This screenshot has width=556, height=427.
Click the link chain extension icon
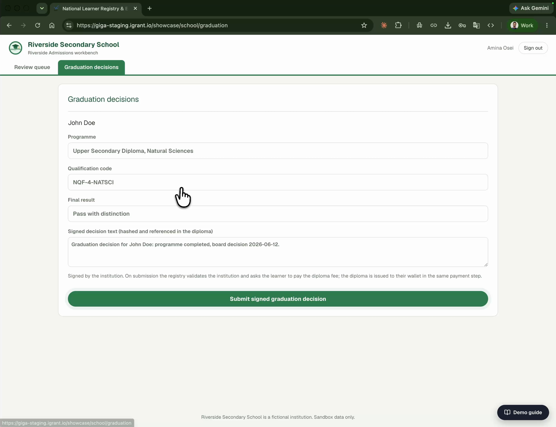[x=434, y=25]
